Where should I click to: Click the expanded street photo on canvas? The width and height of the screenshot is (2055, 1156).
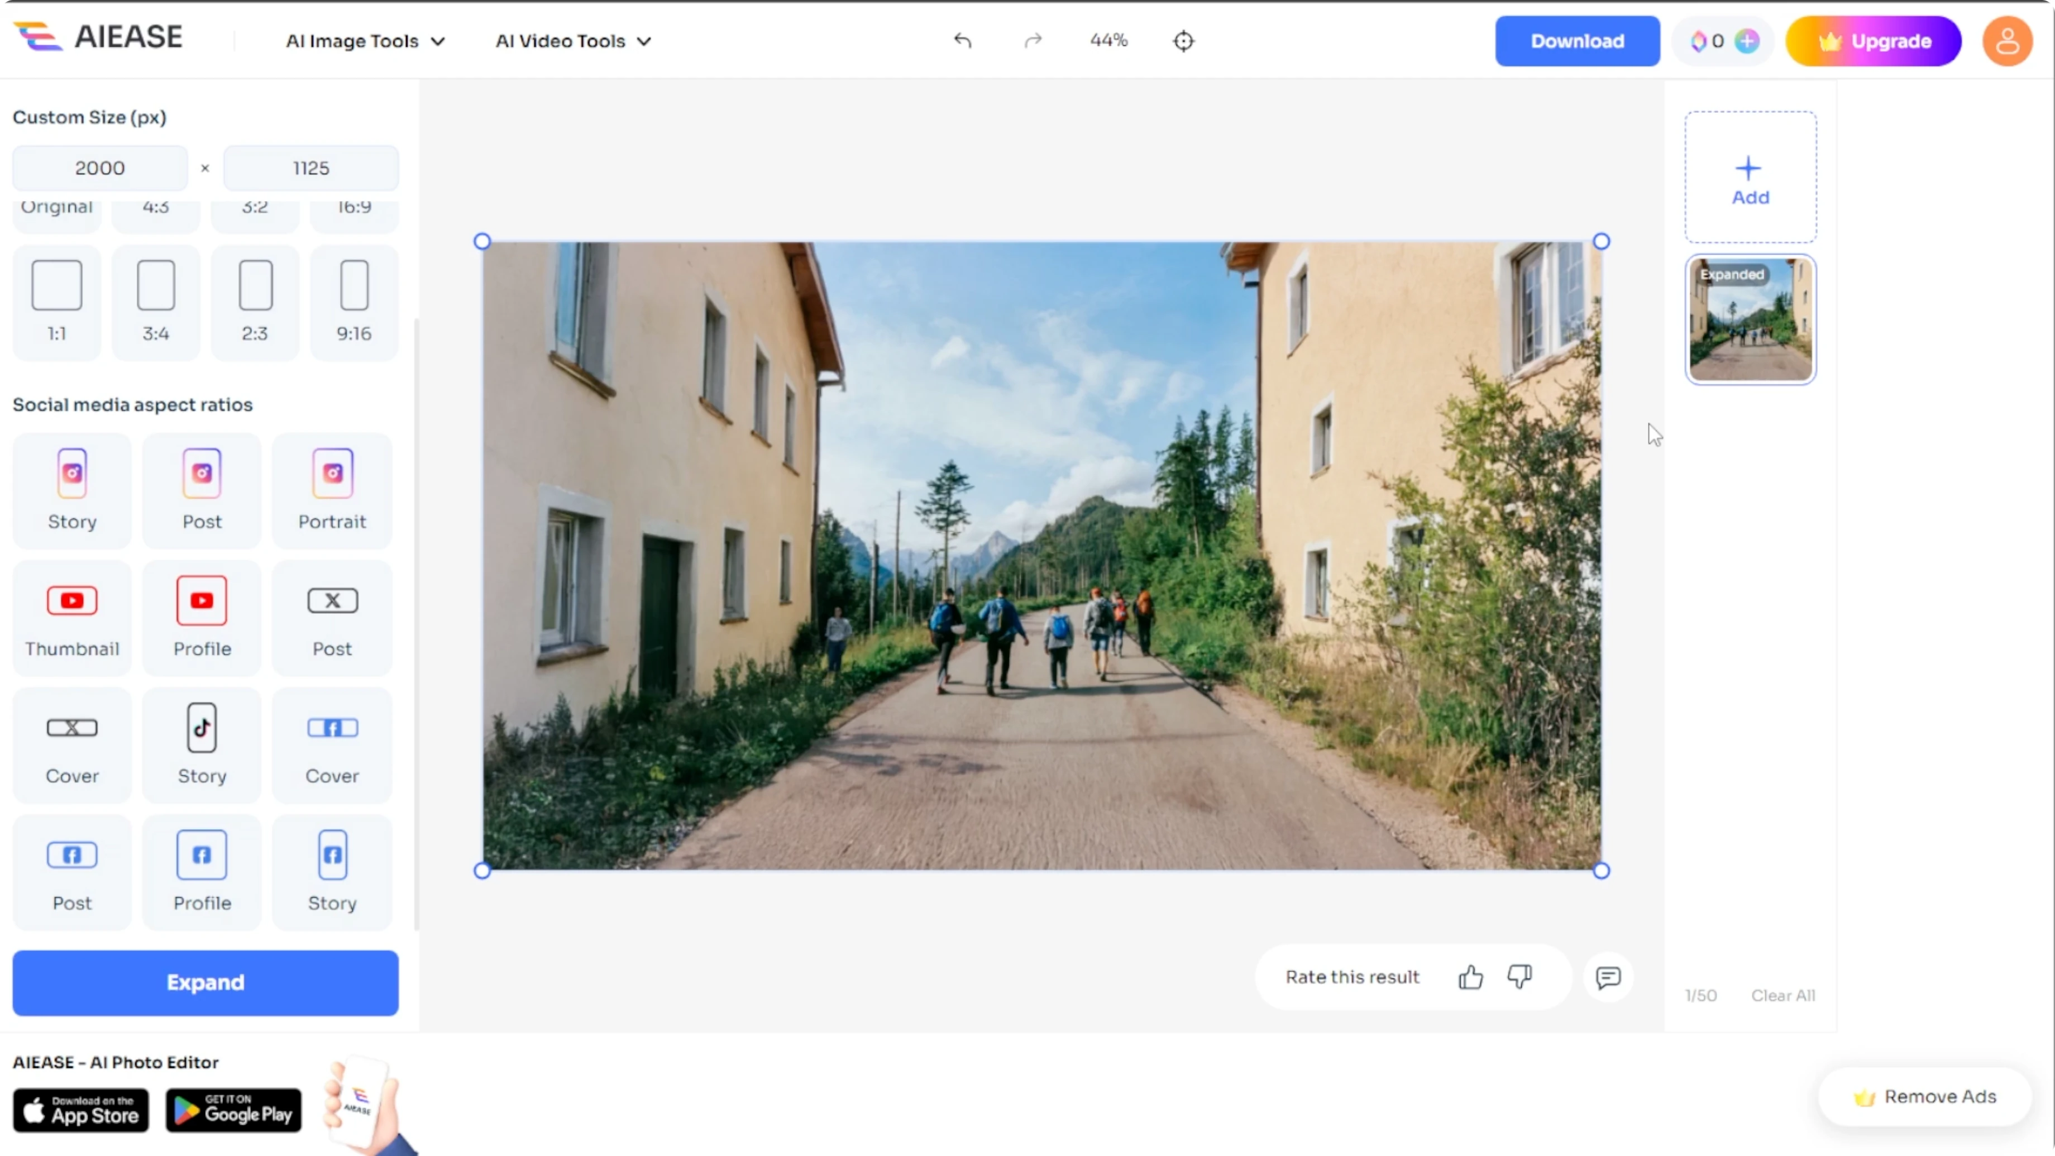click(1042, 556)
